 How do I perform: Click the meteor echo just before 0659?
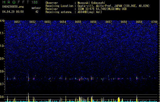[x=137, y=78]
